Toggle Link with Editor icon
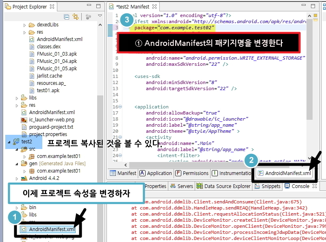 point(76,17)
